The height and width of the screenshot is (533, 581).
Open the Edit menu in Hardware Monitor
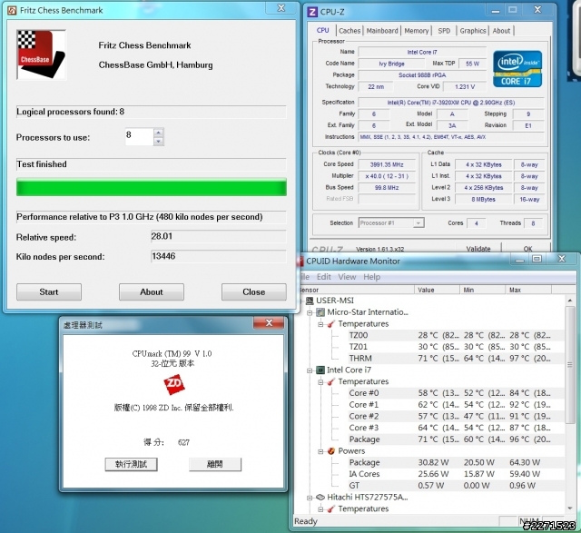323,277
